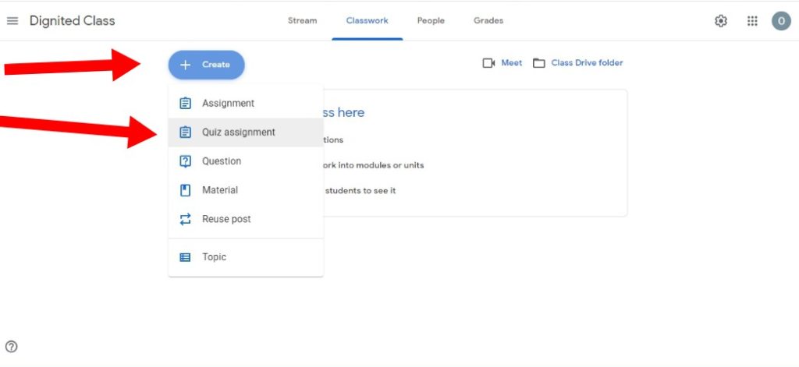Open the Google apps grid
799x367 pixels.
[752, 21]
